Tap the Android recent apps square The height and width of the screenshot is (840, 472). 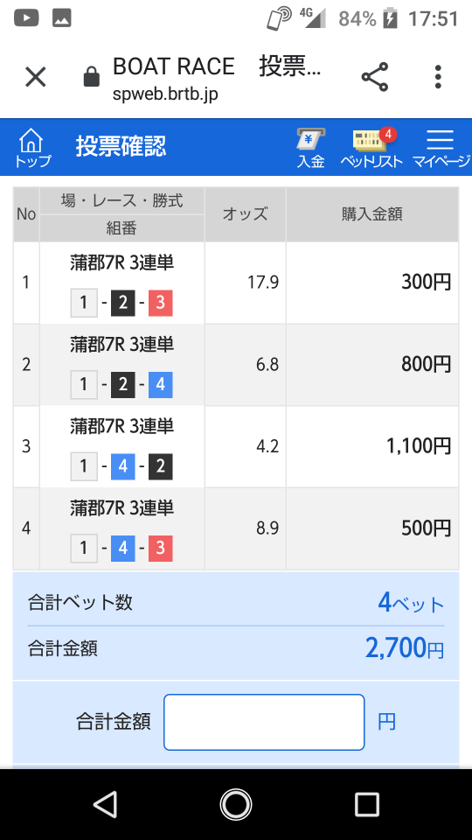coord(367,804)
